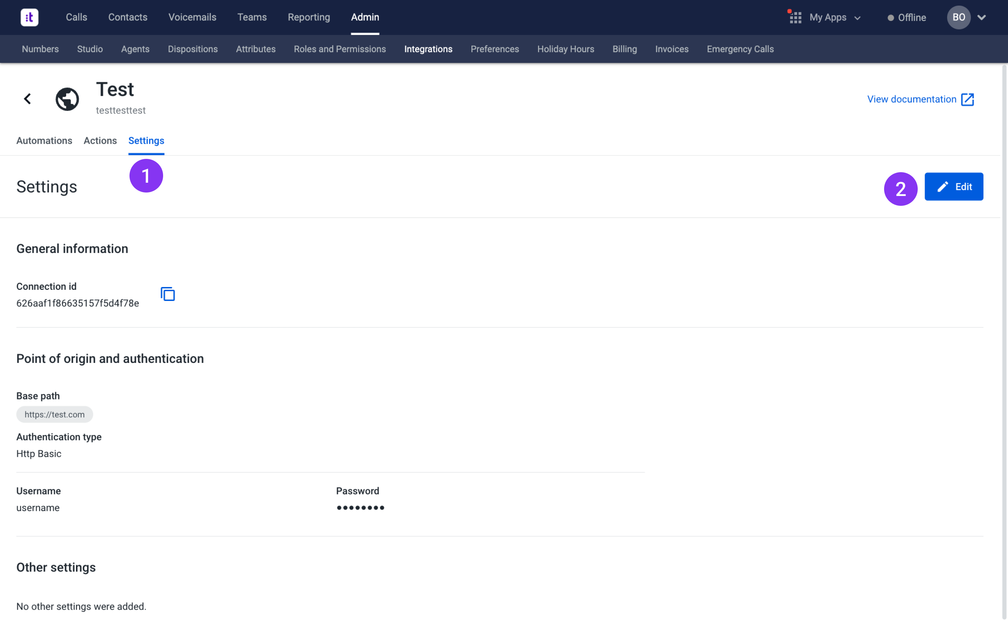Switch to the Automations tab

click(x=44, y=140)
